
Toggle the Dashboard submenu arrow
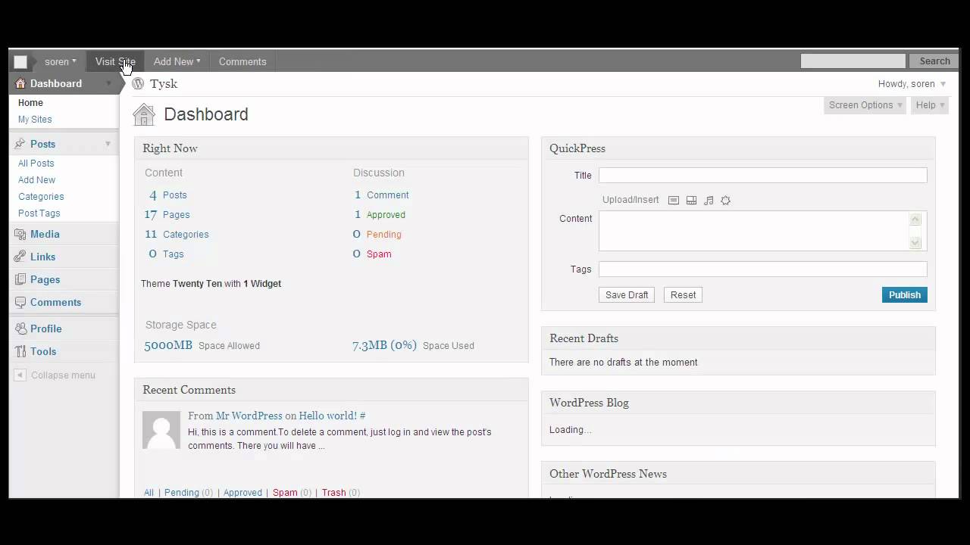[x=108, y=83]
